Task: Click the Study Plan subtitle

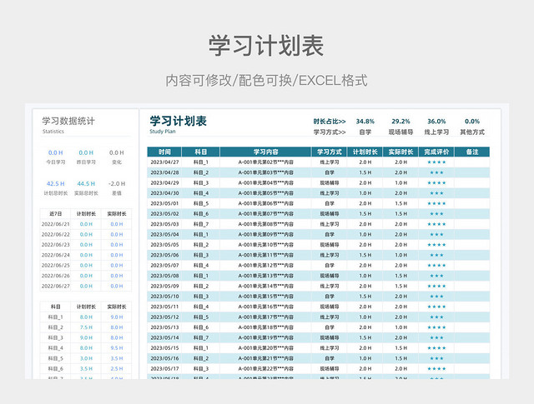Action: [x=163, y=132]
